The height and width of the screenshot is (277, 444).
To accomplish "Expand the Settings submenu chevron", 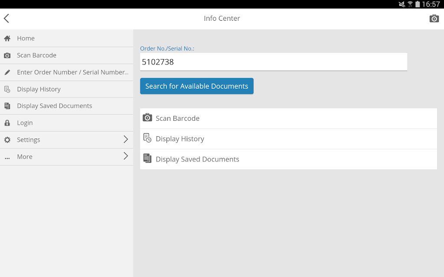I will click(126, 139).
